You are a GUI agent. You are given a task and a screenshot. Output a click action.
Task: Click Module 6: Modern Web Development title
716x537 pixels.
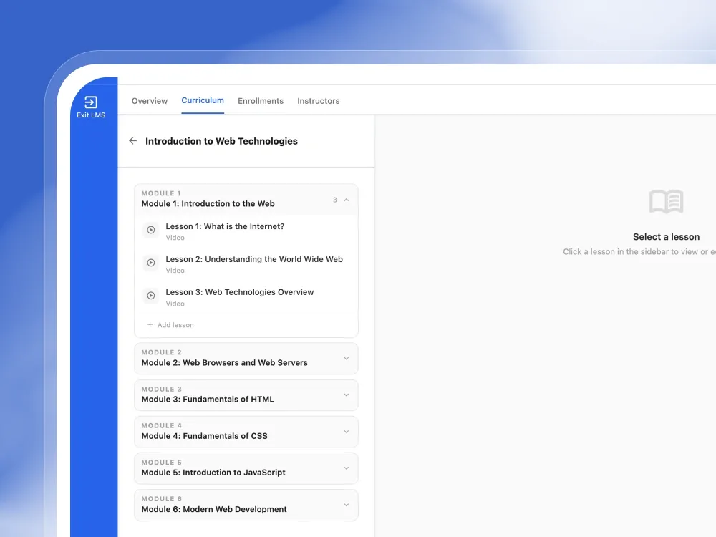tap(213, 509)
